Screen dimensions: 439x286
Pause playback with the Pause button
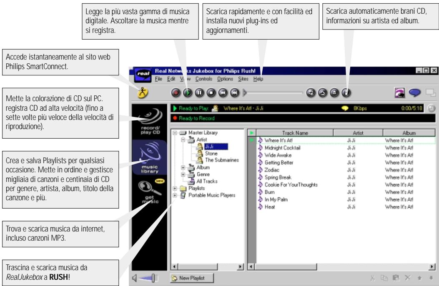coord(199,92)
